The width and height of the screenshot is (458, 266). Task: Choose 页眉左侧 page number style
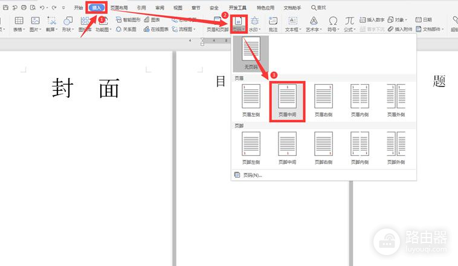(251, 101)
